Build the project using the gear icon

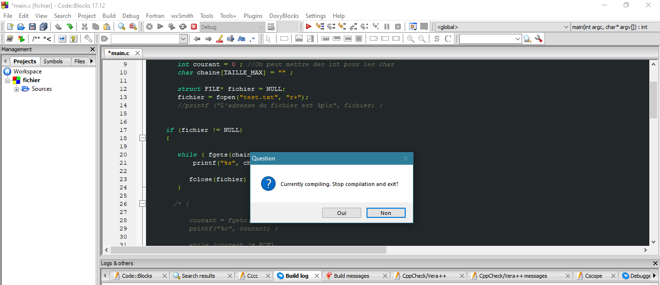[x=149, y=27]
